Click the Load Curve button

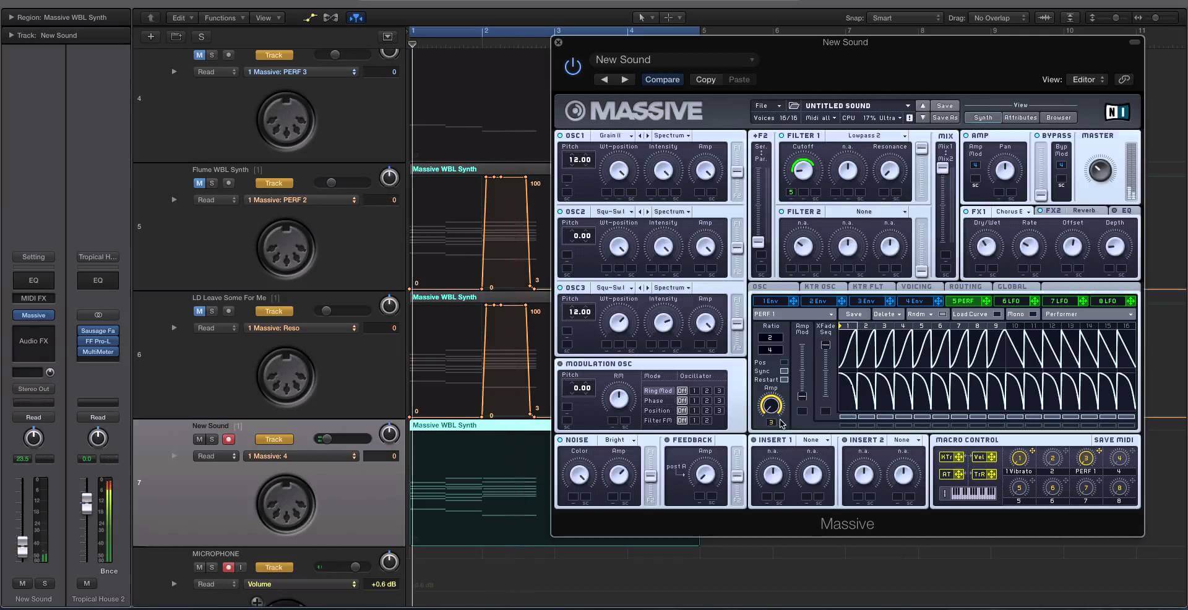click(971, 314)
